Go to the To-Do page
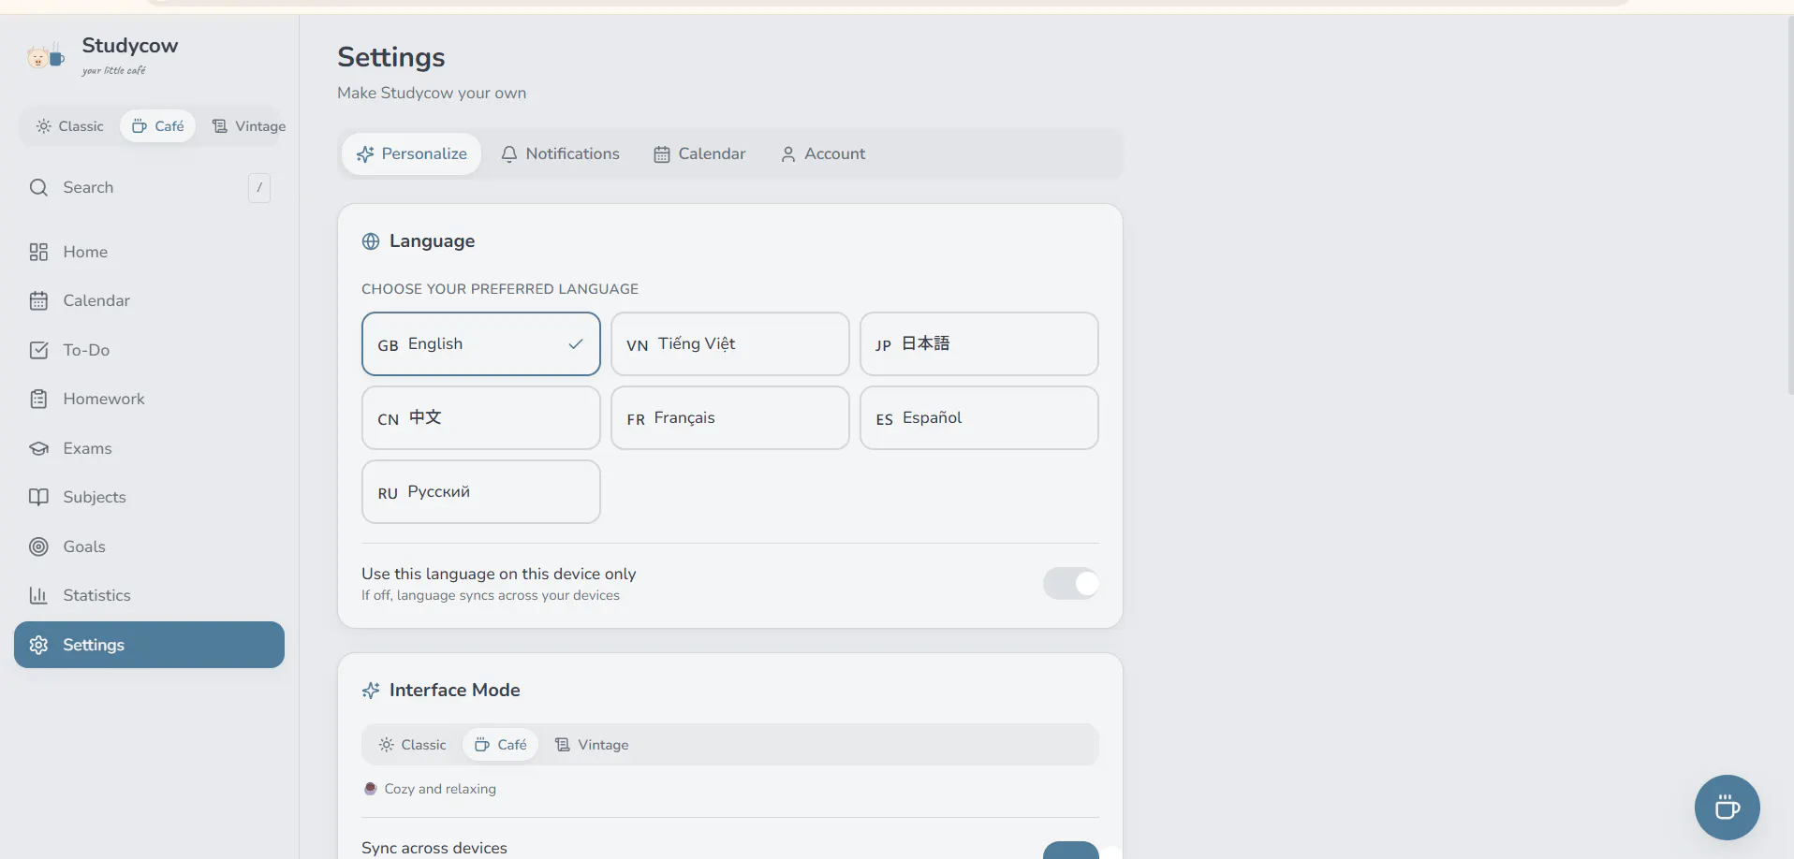The height and width of the screenshot is (859, 1794). coord(149,350)
